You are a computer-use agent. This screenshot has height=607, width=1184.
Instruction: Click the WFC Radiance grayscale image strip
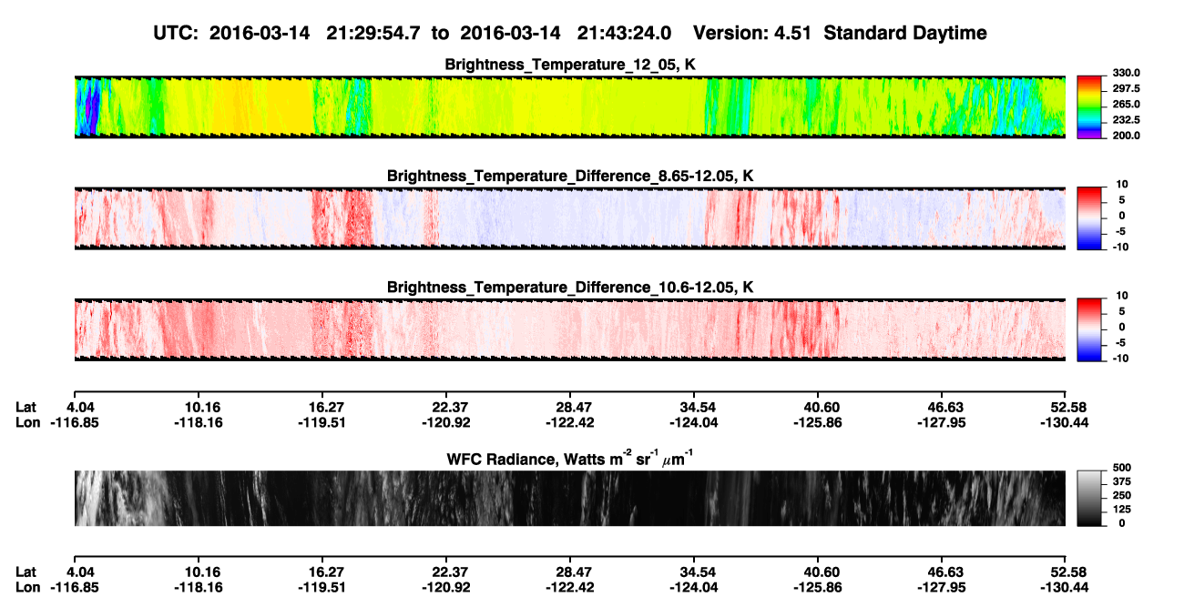tap(569, 498)
